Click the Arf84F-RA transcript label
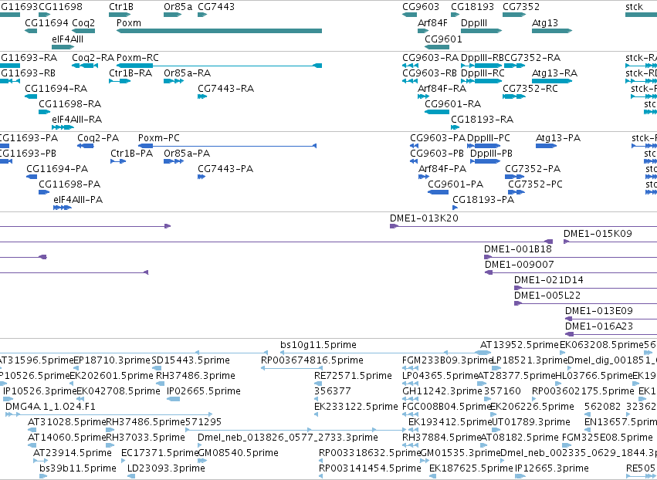 click(x=442, y=89)
